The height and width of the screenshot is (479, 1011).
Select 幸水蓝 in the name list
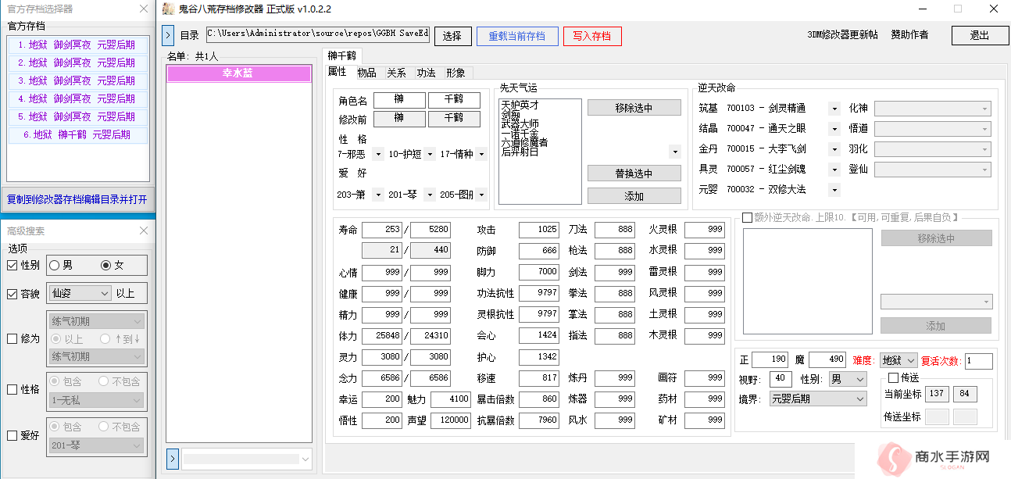pos(238,73)
